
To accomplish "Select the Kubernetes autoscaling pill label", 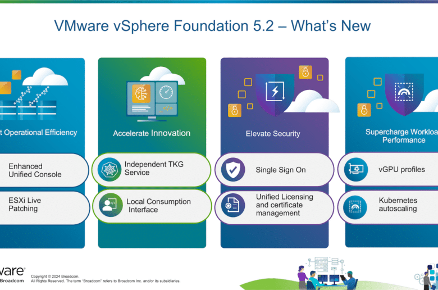I will [x=398, y=205].
